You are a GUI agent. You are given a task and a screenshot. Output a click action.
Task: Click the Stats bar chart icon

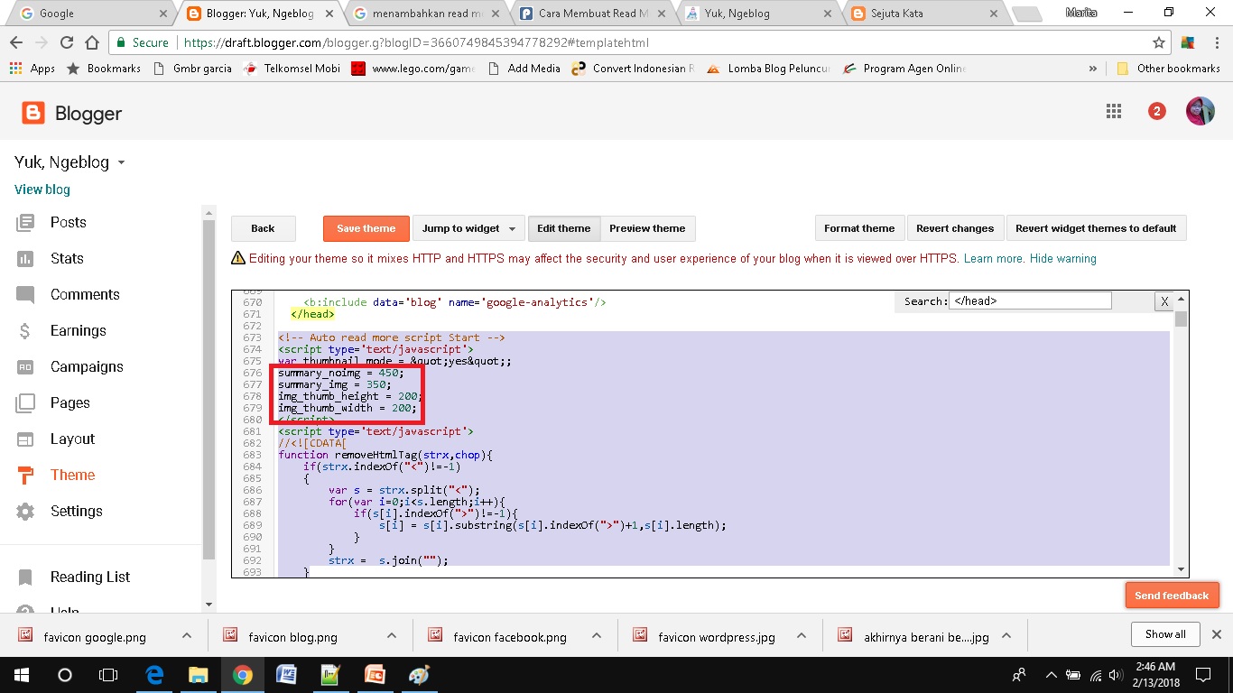pyautogui.click(x=25, y=258)
